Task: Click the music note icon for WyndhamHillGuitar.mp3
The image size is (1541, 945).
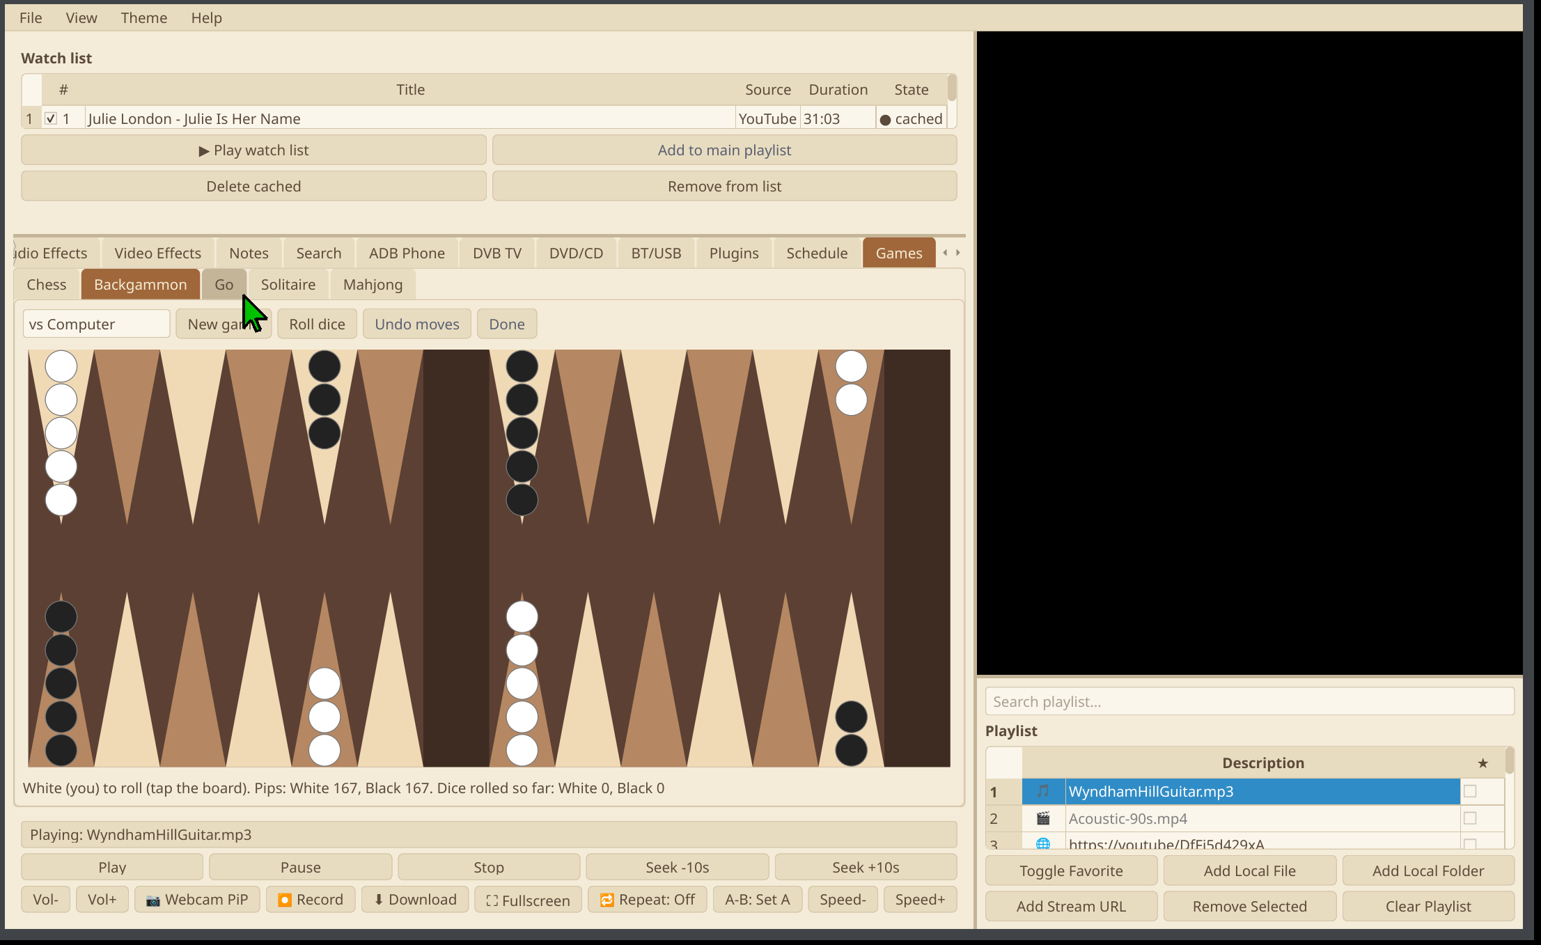Action: [x=1042, y=791]
